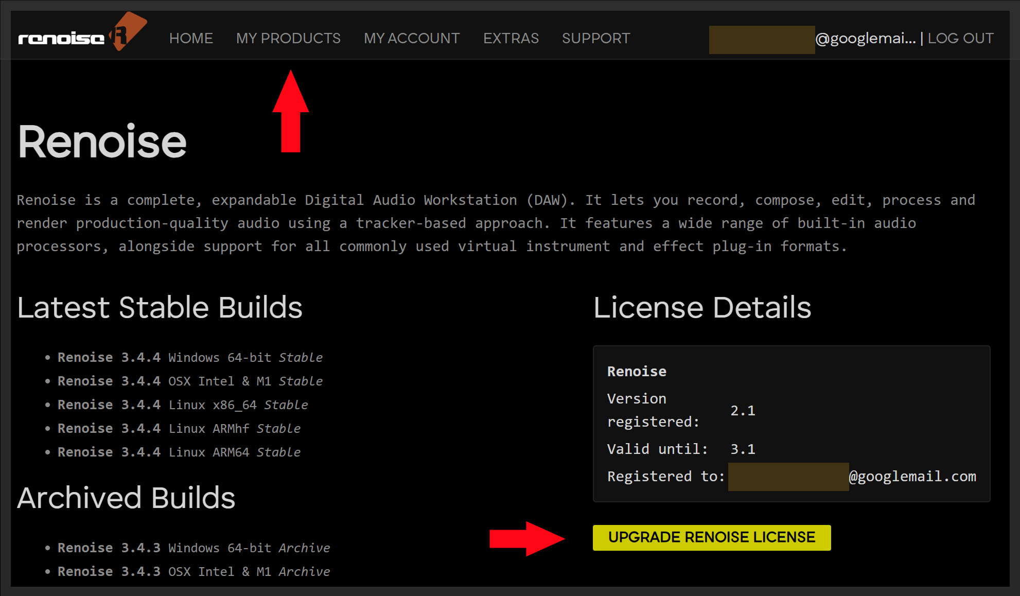Download Renoise 3.4.4 Linux ARMhf Stable
Image resolution: width=1020 pixels, height=596 pixels.
[179, 428]
